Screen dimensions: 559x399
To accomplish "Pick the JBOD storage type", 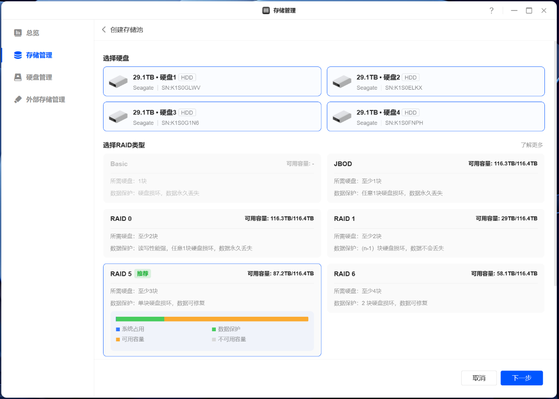I will (x=435, y=178).
